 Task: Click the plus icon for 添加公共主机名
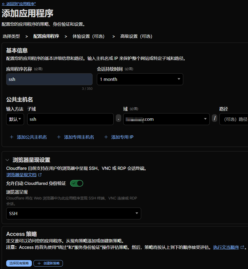pyautogui.click(x=12, y=137)
